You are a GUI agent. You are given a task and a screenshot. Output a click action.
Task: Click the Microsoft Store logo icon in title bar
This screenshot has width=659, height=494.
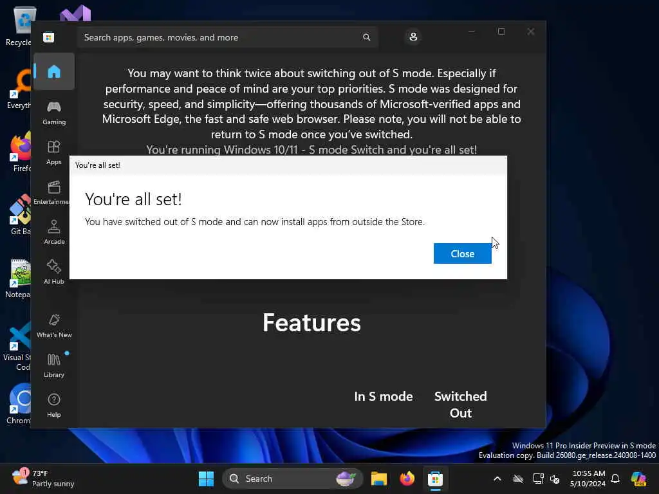pyautogui.click(x=48, y=37)
